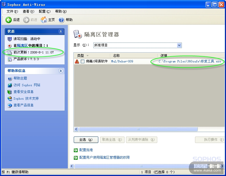
Task: Click left arrow of quarantine list scrollbar
Action: click(x=76, y=129)
